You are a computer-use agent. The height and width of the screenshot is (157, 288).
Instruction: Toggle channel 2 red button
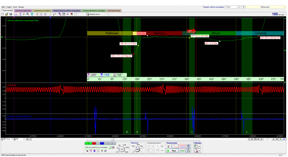click(94, 143)
